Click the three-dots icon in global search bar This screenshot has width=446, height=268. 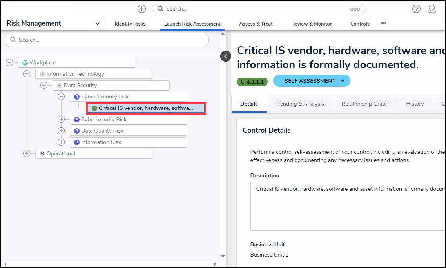pyautogui.click(x=355, y=9)
